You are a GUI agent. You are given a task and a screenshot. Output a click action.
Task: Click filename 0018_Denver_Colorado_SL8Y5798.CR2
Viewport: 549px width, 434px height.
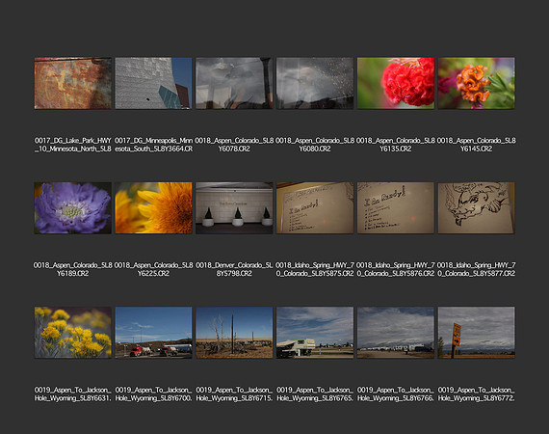tap(234, 269)
